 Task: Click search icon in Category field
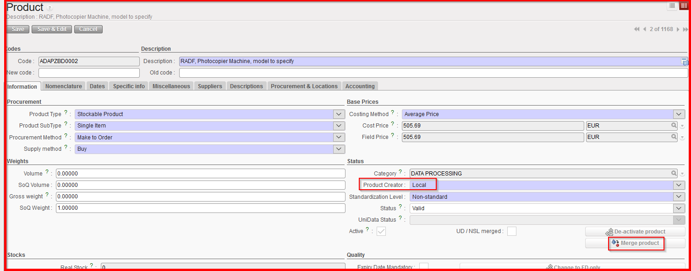[x=674, y=174]
